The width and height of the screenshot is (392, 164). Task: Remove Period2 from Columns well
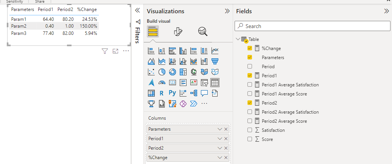pyautogui.click(x=226, y=148)
